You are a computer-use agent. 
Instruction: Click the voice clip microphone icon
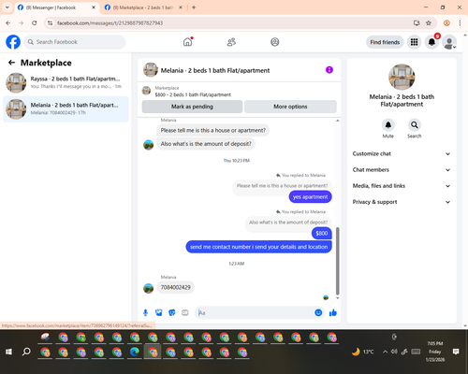click(145, 312)
